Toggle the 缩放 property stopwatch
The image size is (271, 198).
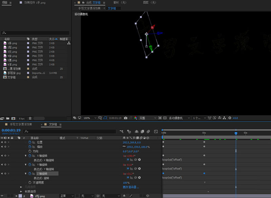coord(30,147)
